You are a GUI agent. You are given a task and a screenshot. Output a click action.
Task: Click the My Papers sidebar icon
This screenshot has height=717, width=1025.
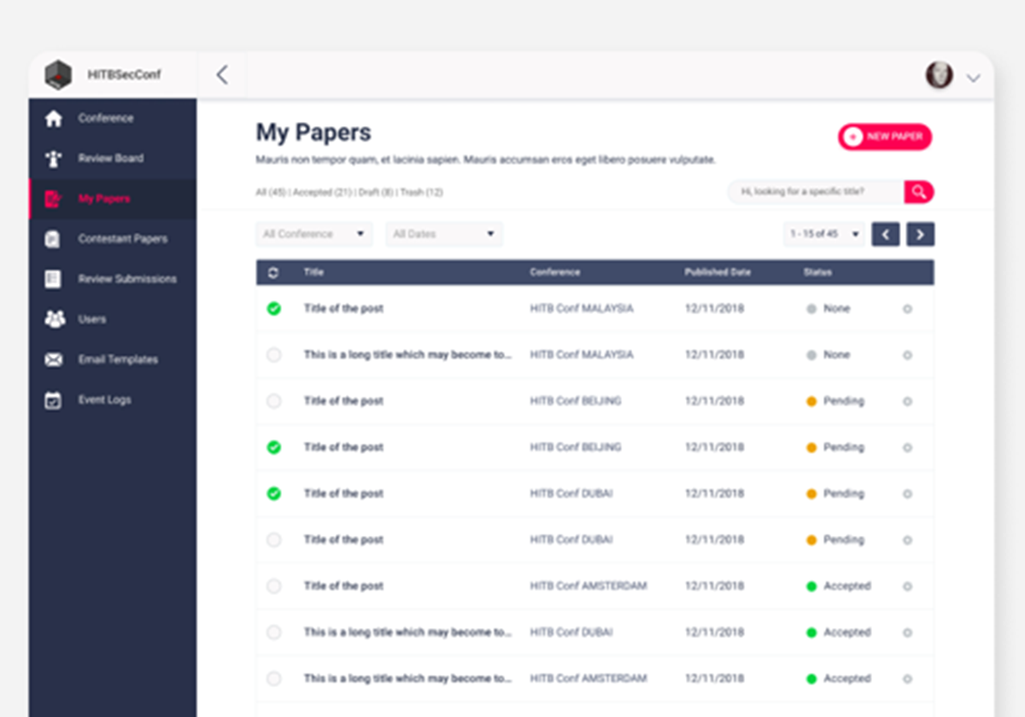tap(54, 199)
